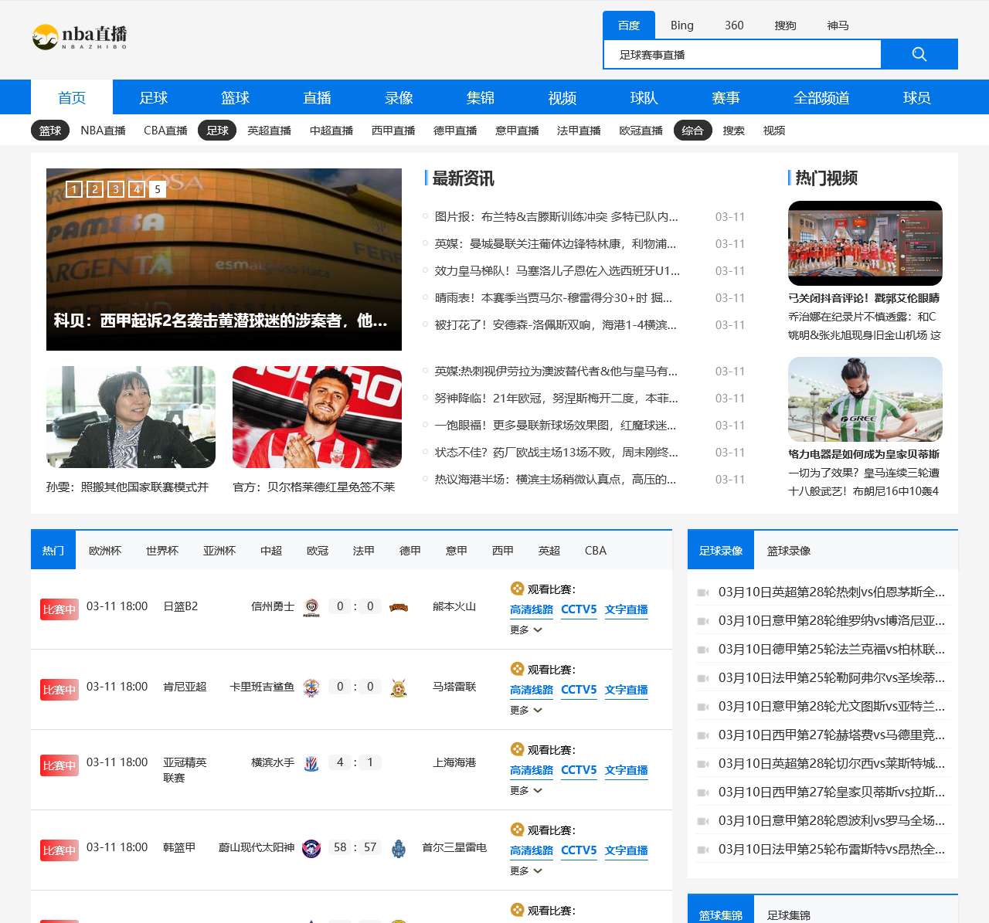Click video icon beside 法兰克福vs柏林联 replay

pyautogui.click(x=703, y=650)
